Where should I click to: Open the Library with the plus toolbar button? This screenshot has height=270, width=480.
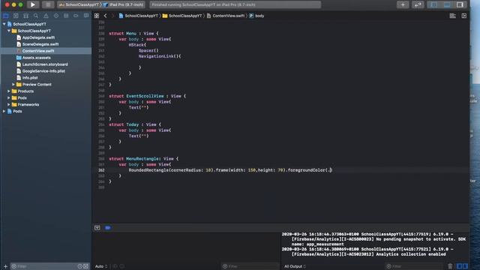click(403, 4)
